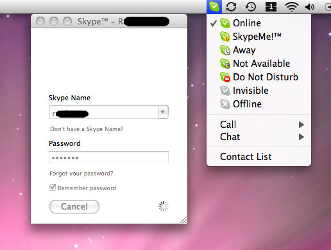The width and height of the screenshot is (331, 250).
Task: Click the Spaces grid menu bar icon
Action: pyautogui.click(x=271, y=6)
